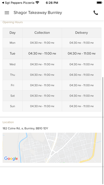The width and height of the screenshot is (104, 185).
Task: Click the vertical scrollbar indicator
Action: tap(103, 130)
